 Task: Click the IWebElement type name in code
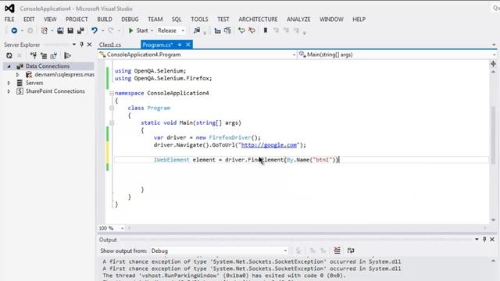tap(172, 160)
